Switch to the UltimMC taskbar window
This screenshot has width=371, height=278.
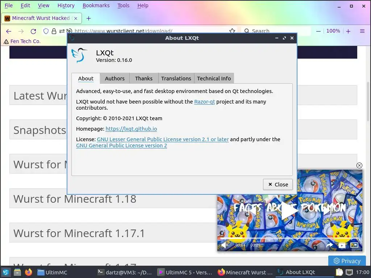pos(53,272)
